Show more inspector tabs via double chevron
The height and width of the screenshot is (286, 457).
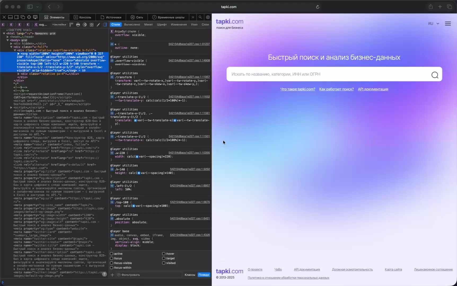click(x=193, y=17)
